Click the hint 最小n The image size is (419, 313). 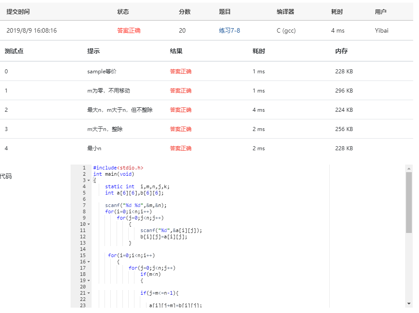[94, 148]
